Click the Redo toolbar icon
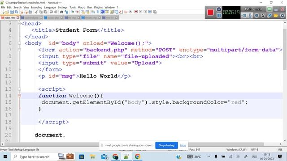The image size is (287, 161). [56, 12]
